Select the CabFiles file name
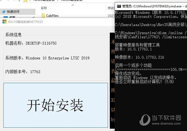The width and height of the screenshot is (187, 131). (x=52, y=16)
